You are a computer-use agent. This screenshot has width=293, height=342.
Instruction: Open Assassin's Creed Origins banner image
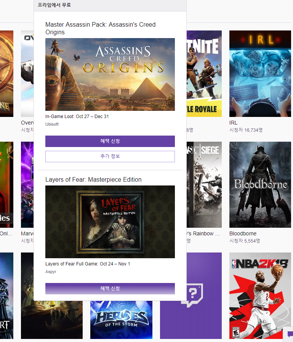(110, 74)
